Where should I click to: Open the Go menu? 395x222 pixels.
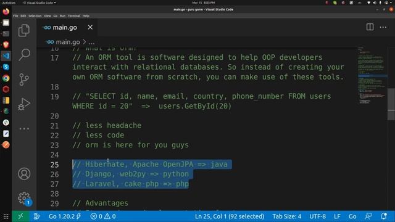pyautogui.click(x=56, y=16)
